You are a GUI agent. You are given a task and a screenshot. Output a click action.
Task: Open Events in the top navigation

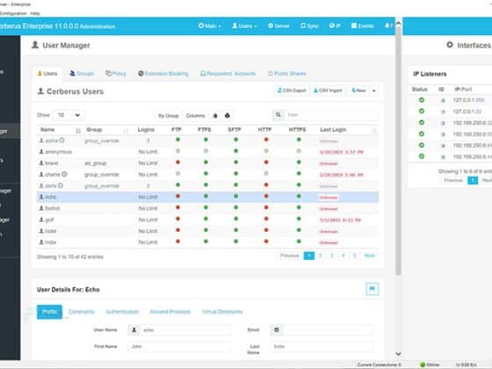coord(362,25)
